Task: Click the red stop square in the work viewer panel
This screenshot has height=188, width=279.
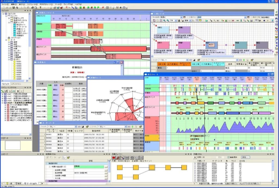Action: click(114, 157)
